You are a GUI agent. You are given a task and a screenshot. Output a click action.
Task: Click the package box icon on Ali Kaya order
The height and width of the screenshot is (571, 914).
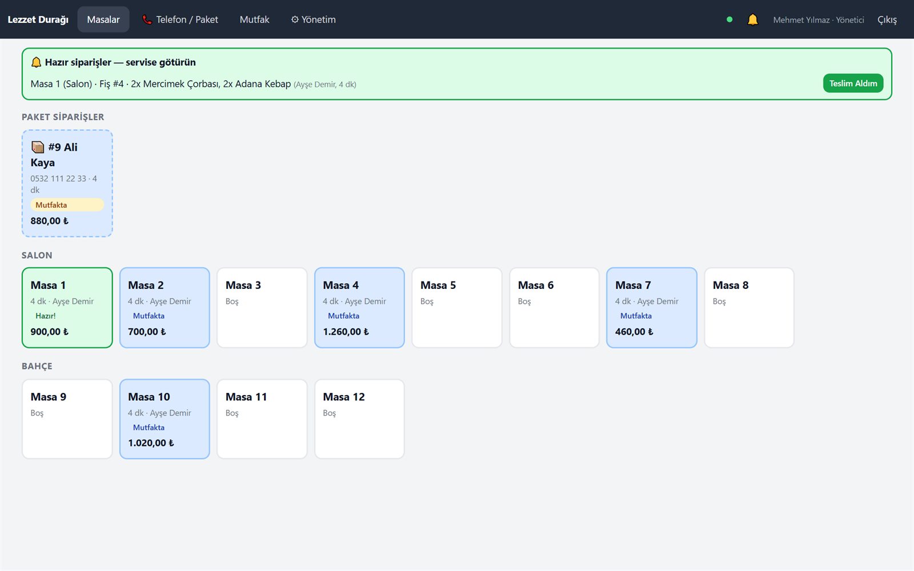(x=38, y=147)
